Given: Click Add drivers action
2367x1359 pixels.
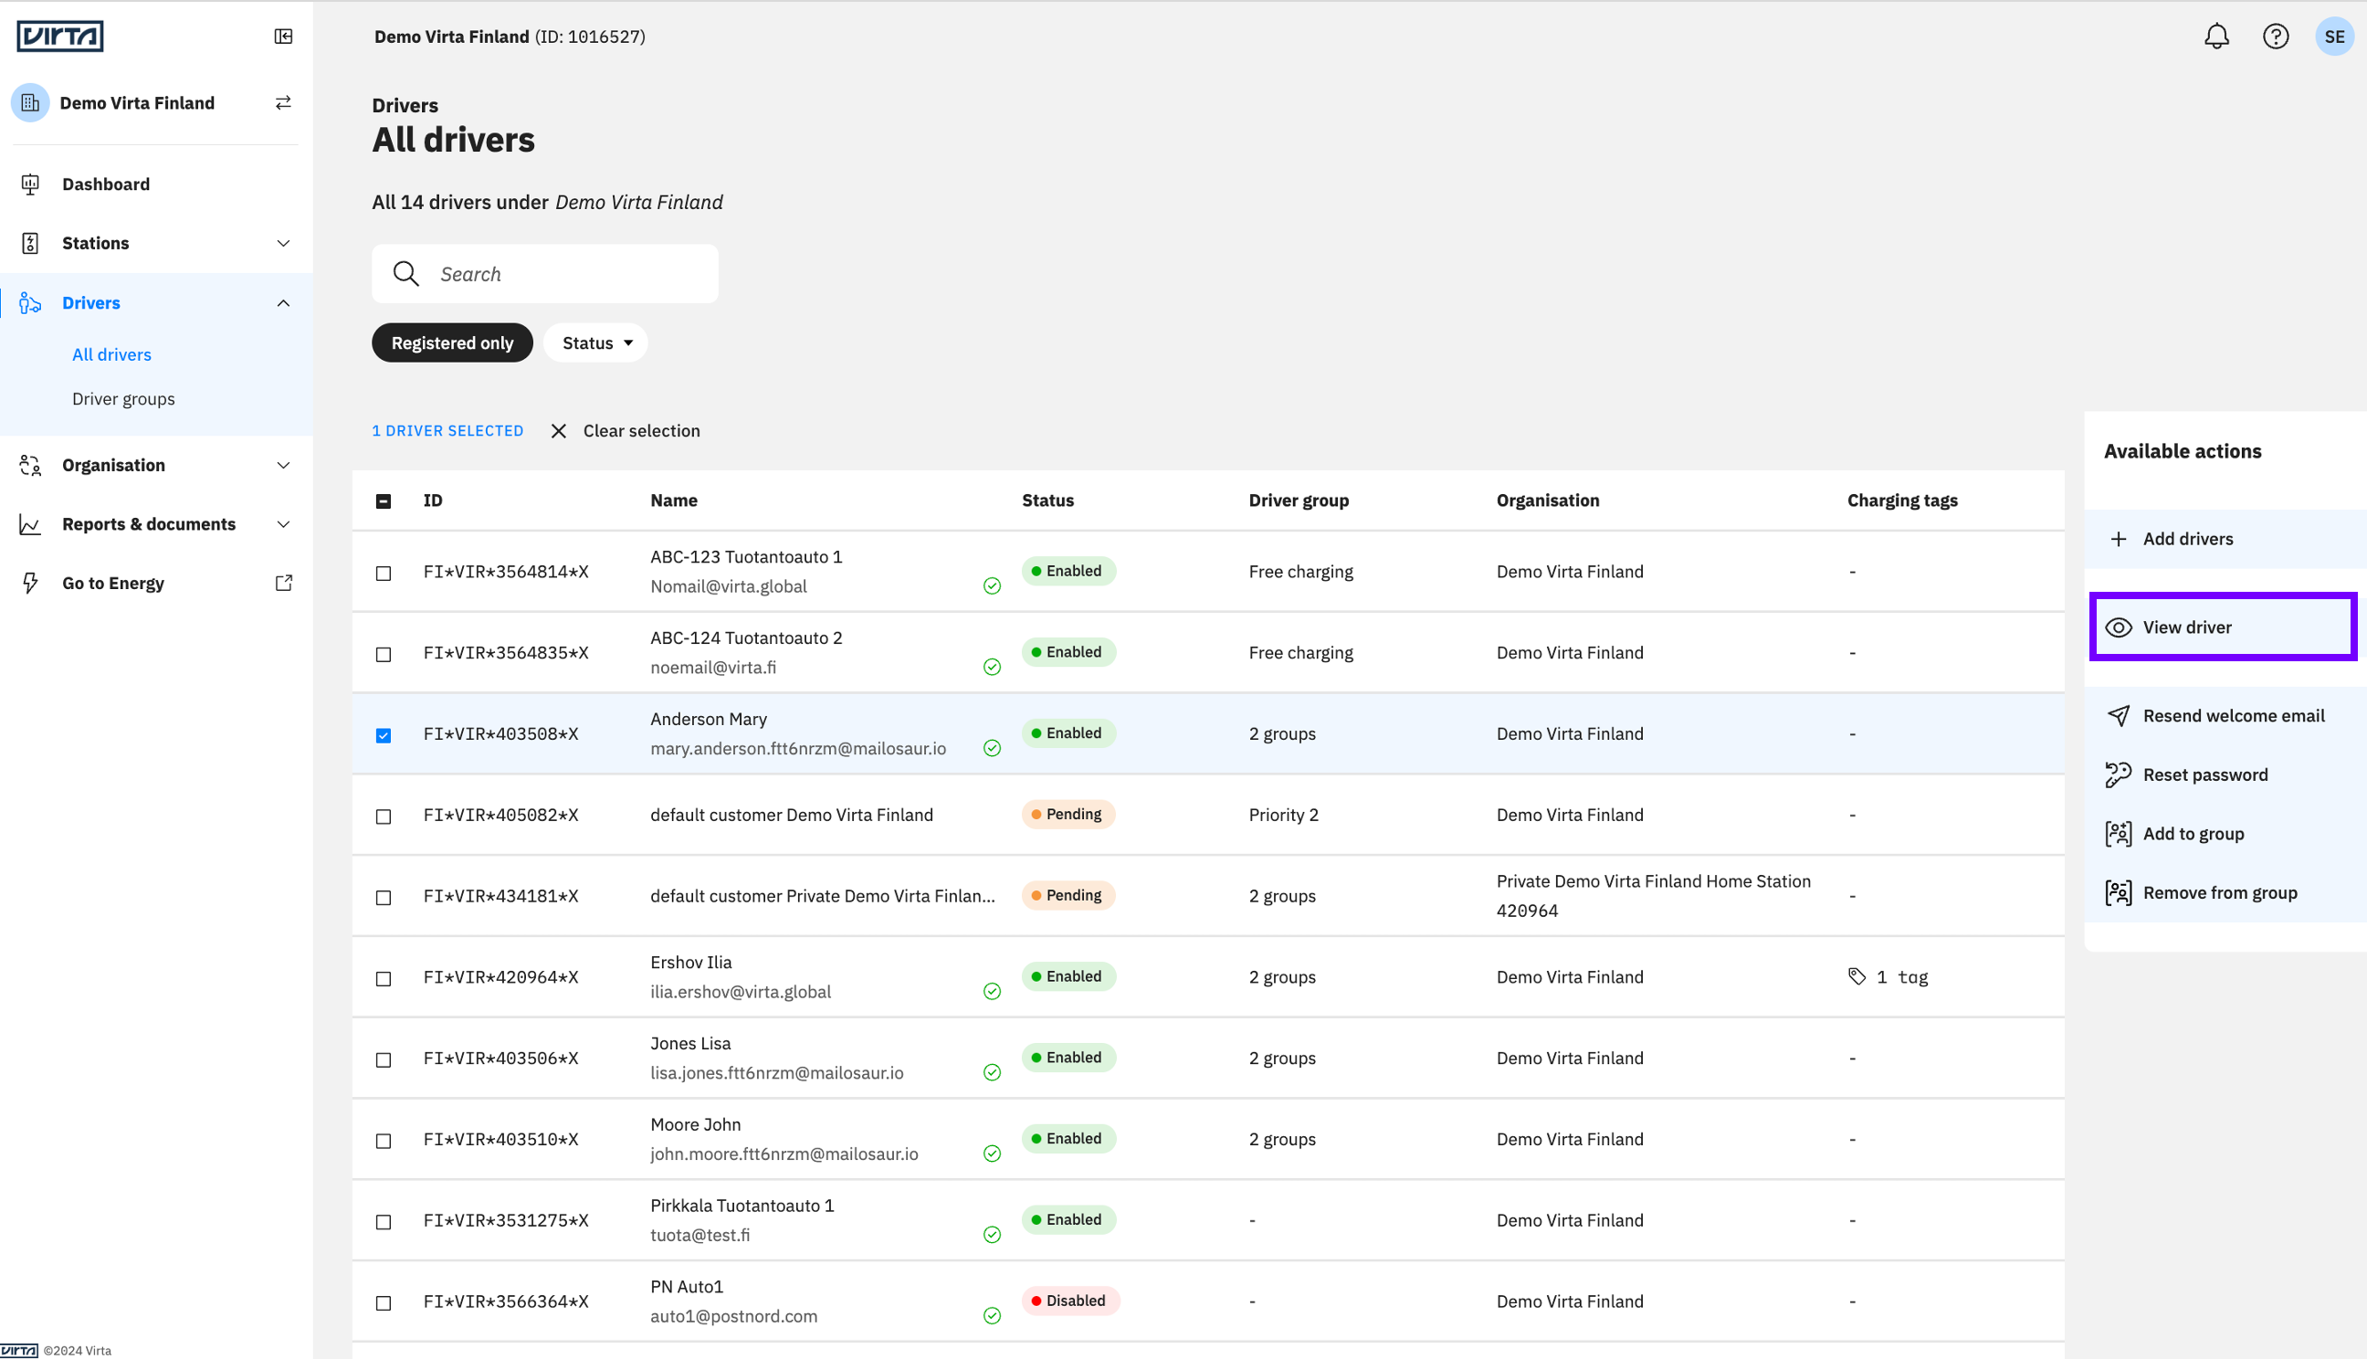Looking at the screenshot, I should [x=2225, y=540].
